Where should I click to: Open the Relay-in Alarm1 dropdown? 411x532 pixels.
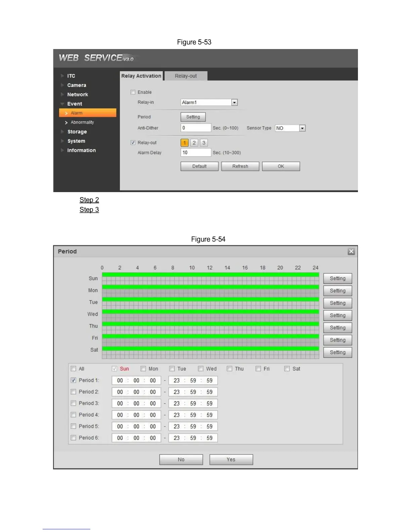tap(209, 102)
